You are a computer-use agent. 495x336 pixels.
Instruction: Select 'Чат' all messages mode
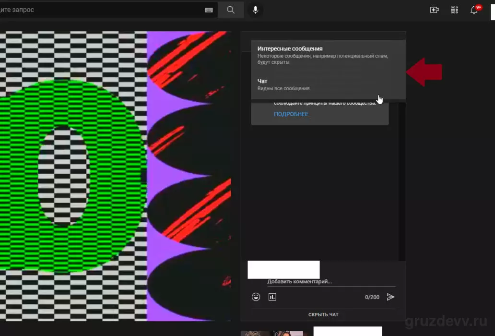click(x=328, y=84)
